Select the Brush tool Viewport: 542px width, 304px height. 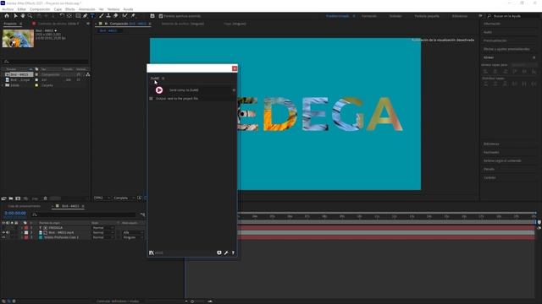[x=101, y=16]
